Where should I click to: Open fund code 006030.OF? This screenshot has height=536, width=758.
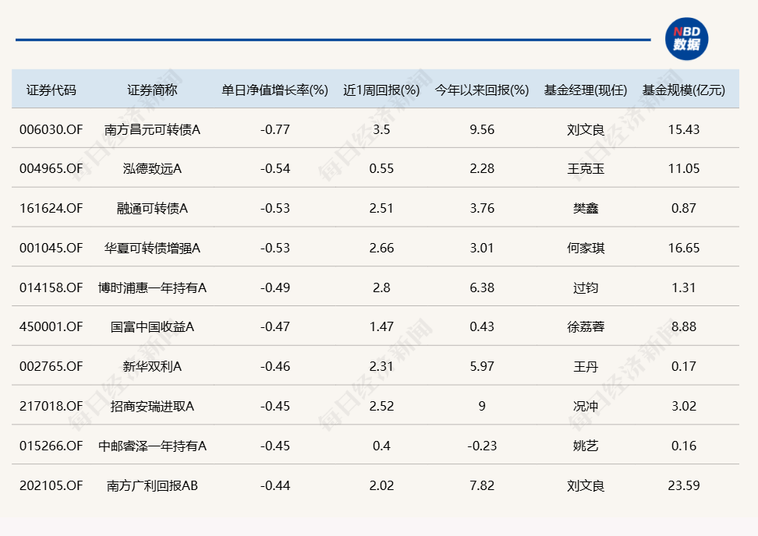[51, 129]
